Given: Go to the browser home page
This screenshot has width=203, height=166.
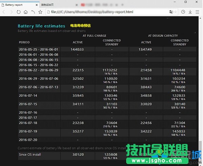Looking at the screenshot, I should tap(26, 12).
